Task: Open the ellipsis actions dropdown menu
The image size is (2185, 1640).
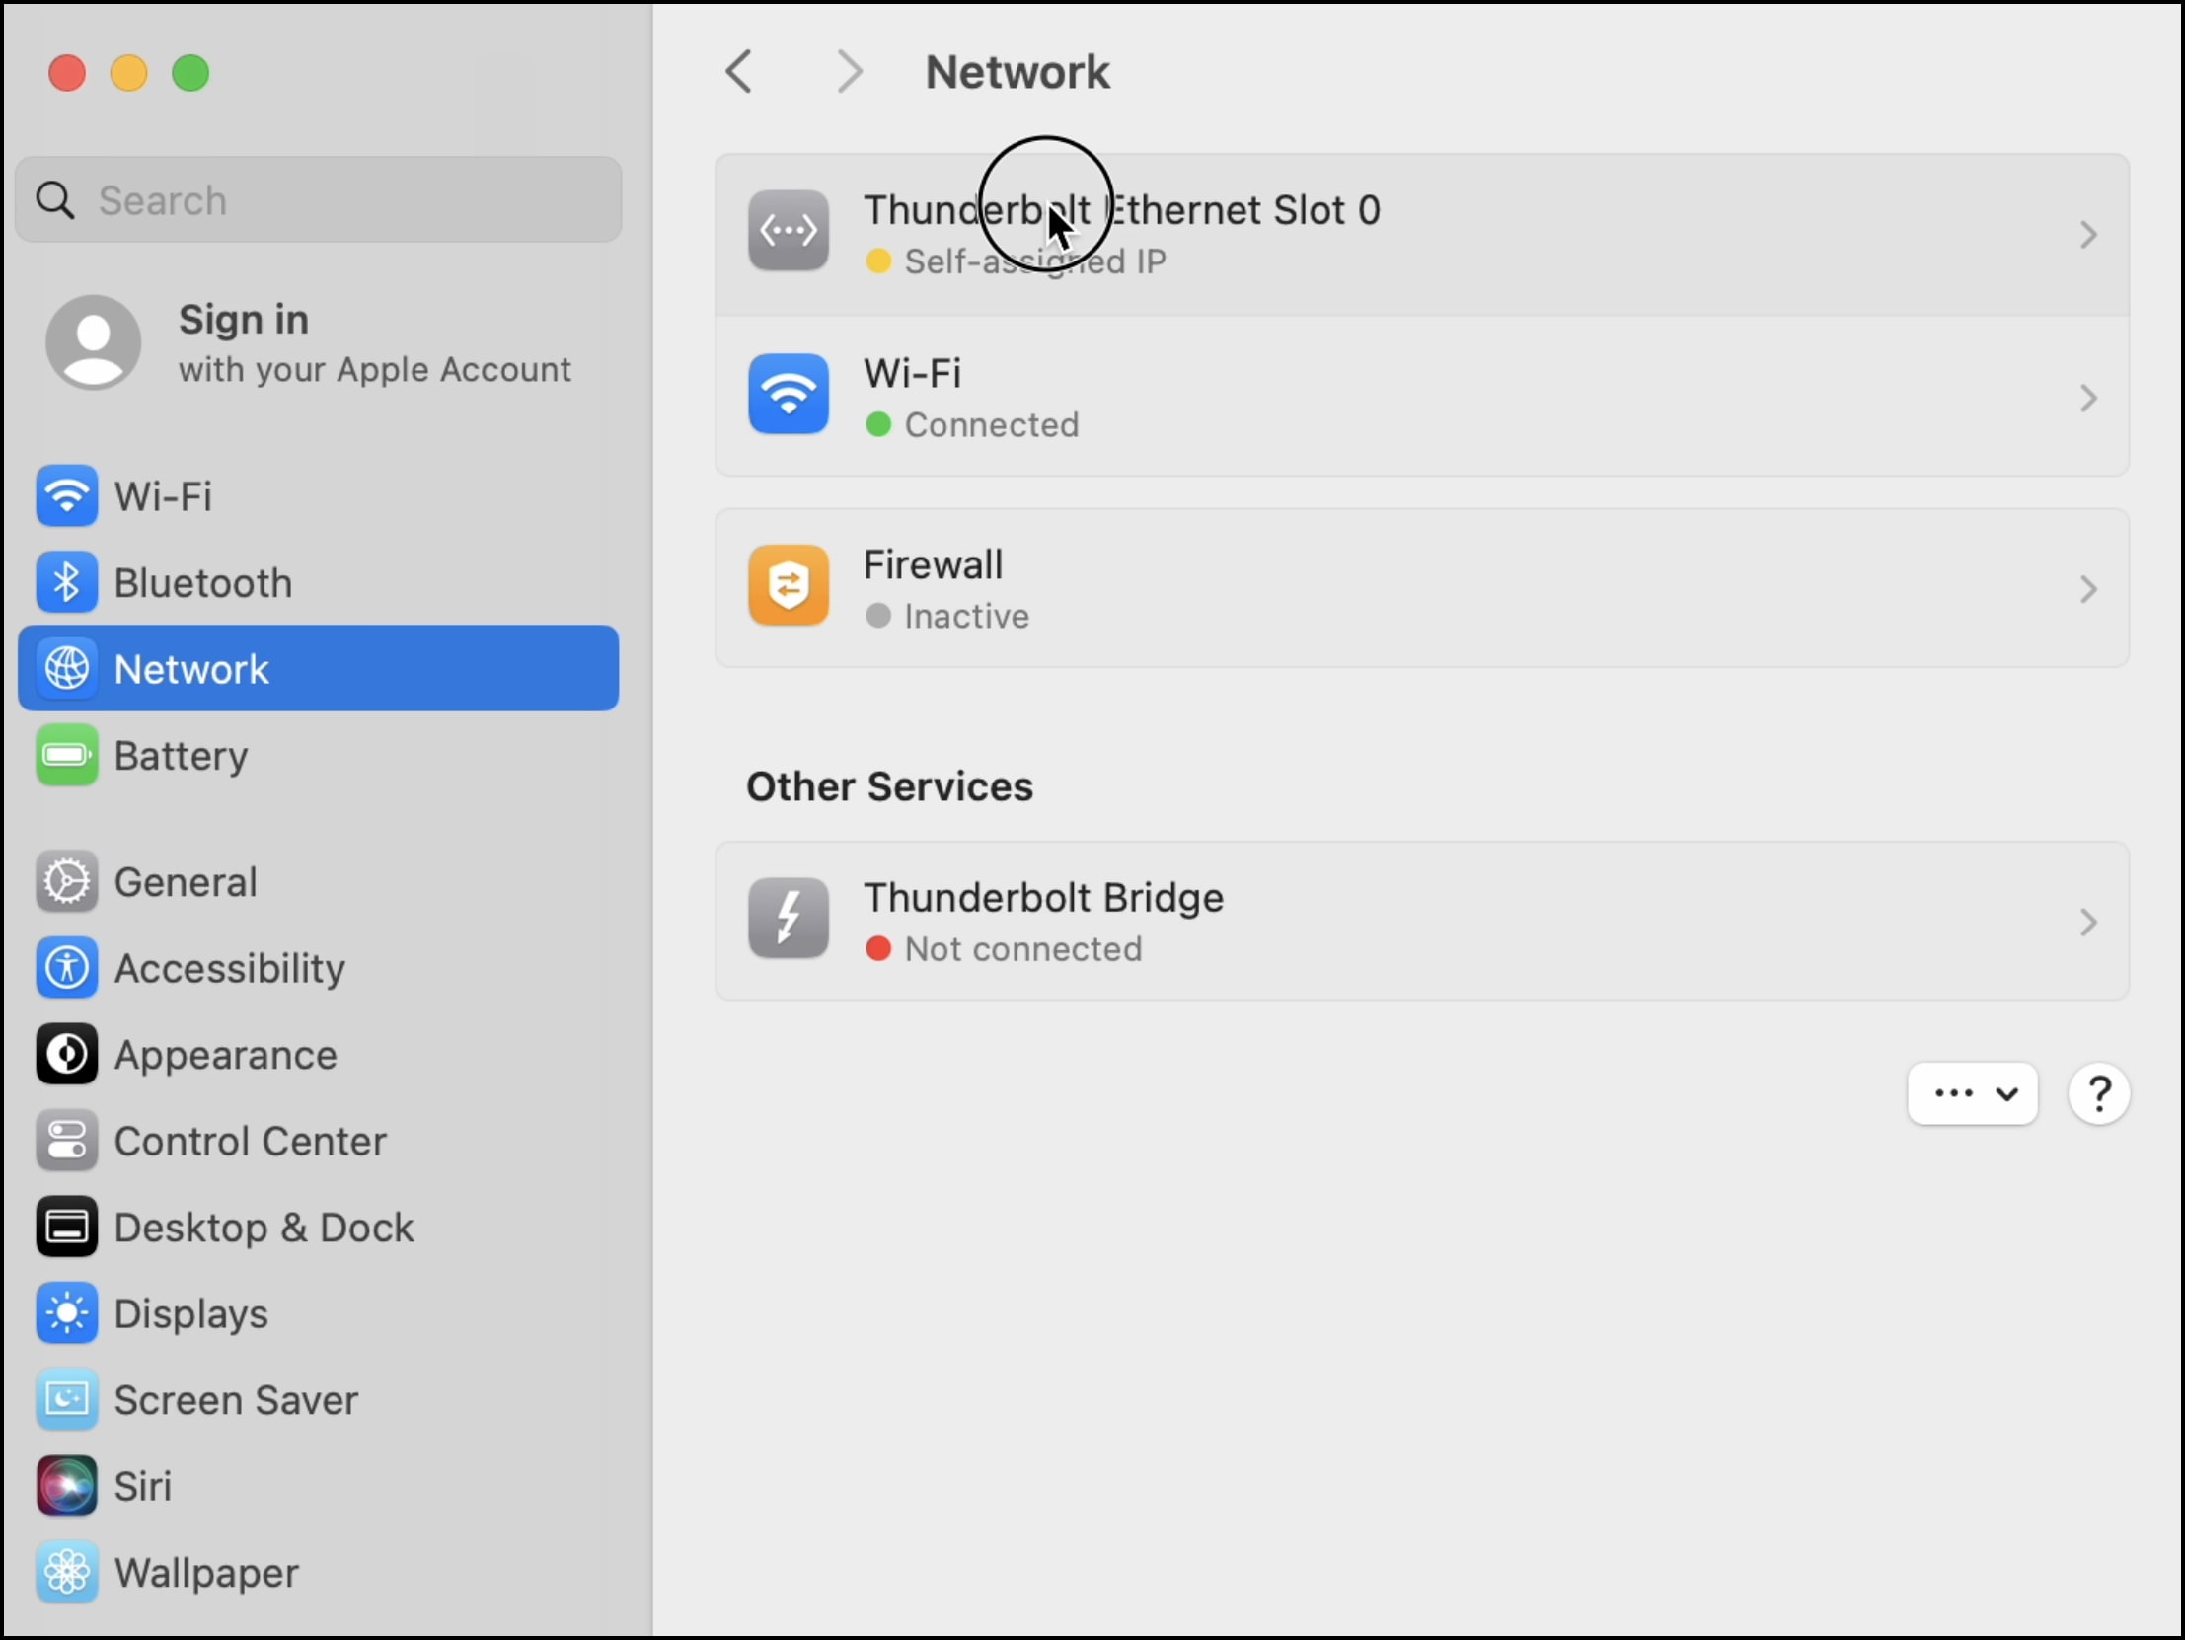Action: click(1972, 1093)
